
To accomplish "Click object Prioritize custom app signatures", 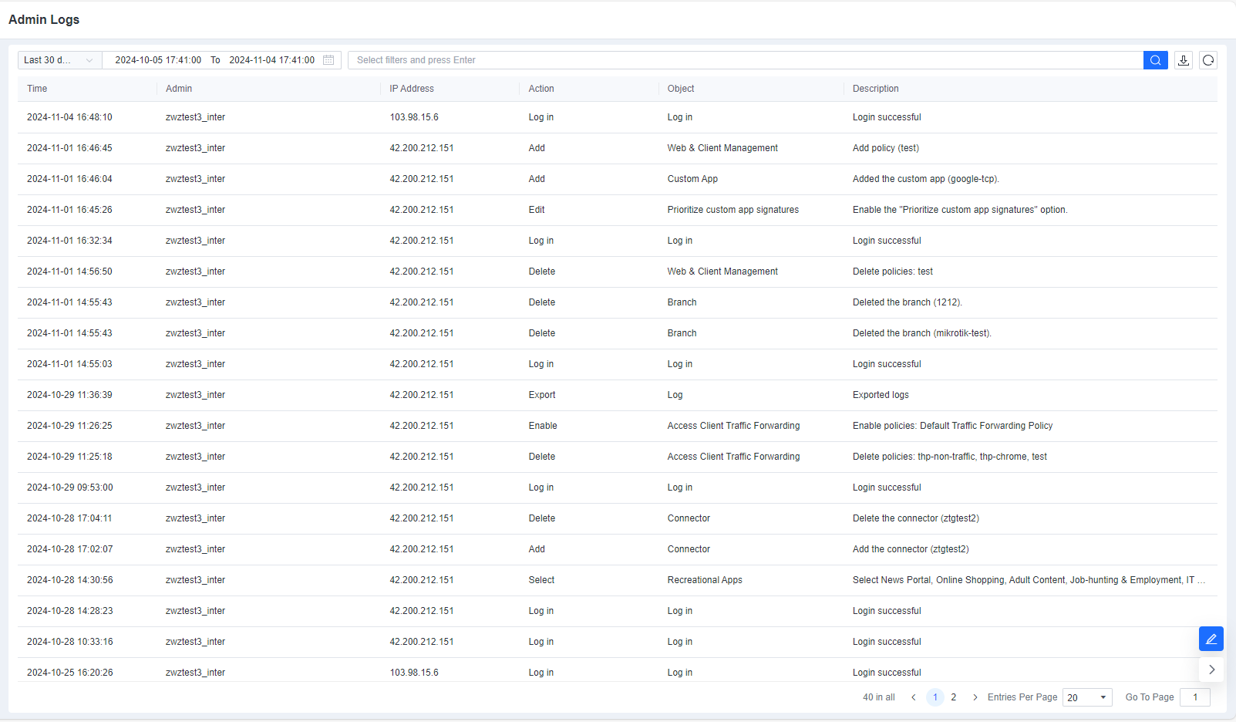I will [x=733, y=210].
